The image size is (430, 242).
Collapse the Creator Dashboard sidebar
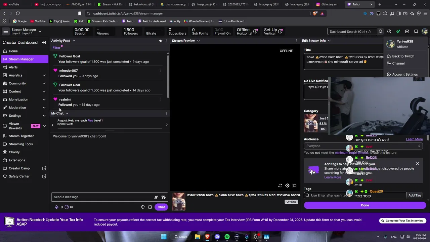tap(44, 43)
